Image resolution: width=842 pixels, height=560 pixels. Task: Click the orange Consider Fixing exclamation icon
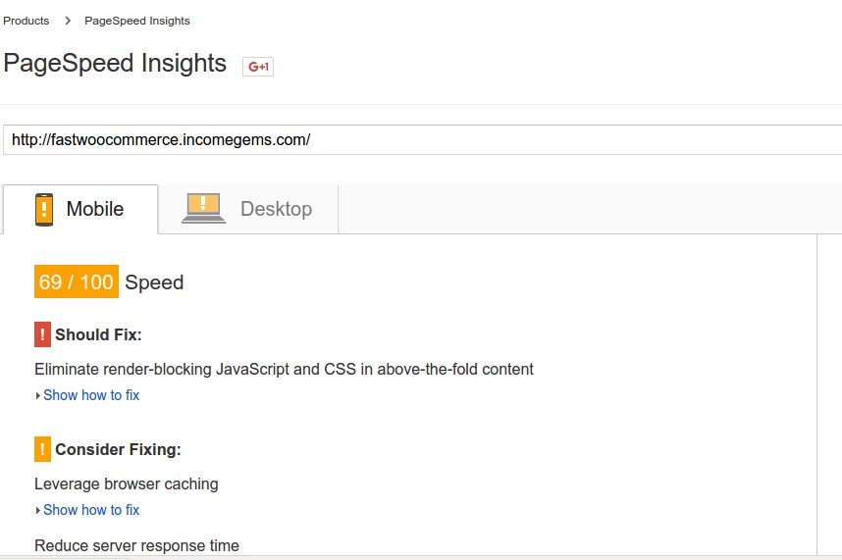[42, 449]
